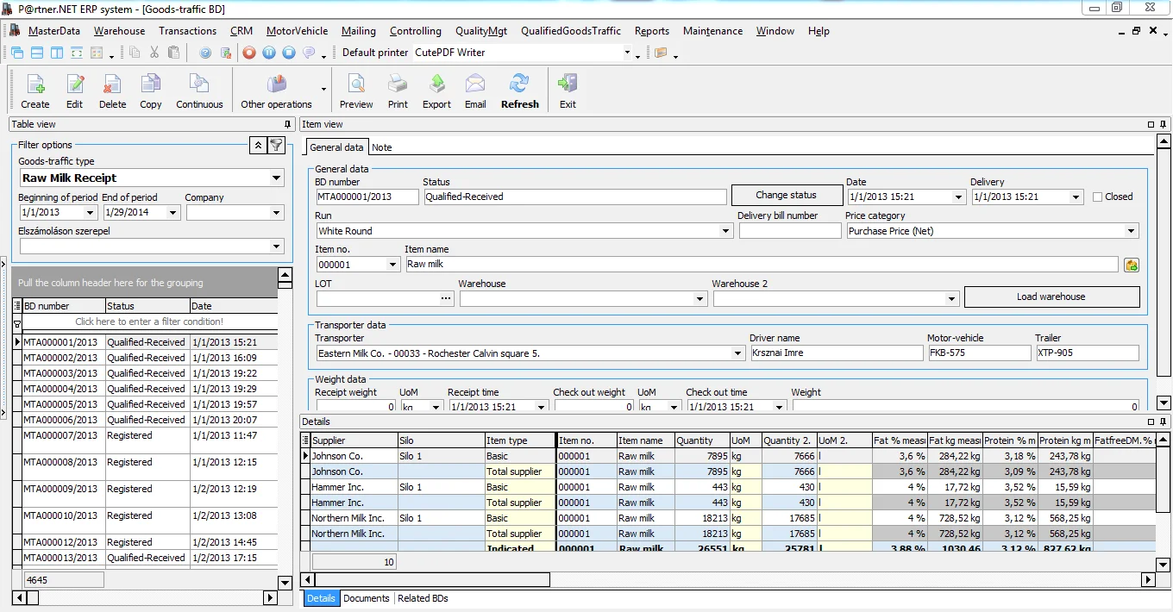1173x612 pixels.
Task: Click the Edit record icon
Action: (75, 91)
